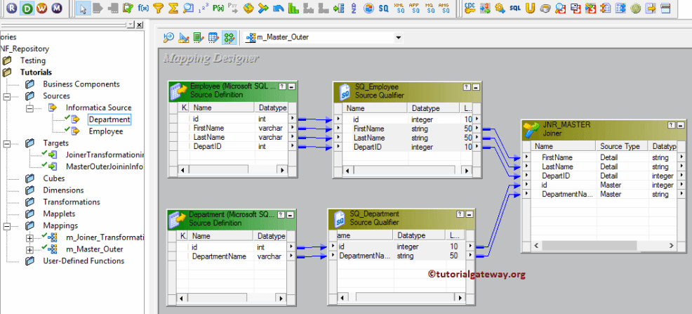
Task: Add Java coffee cup transformation
Action: (x=545, y=8)
